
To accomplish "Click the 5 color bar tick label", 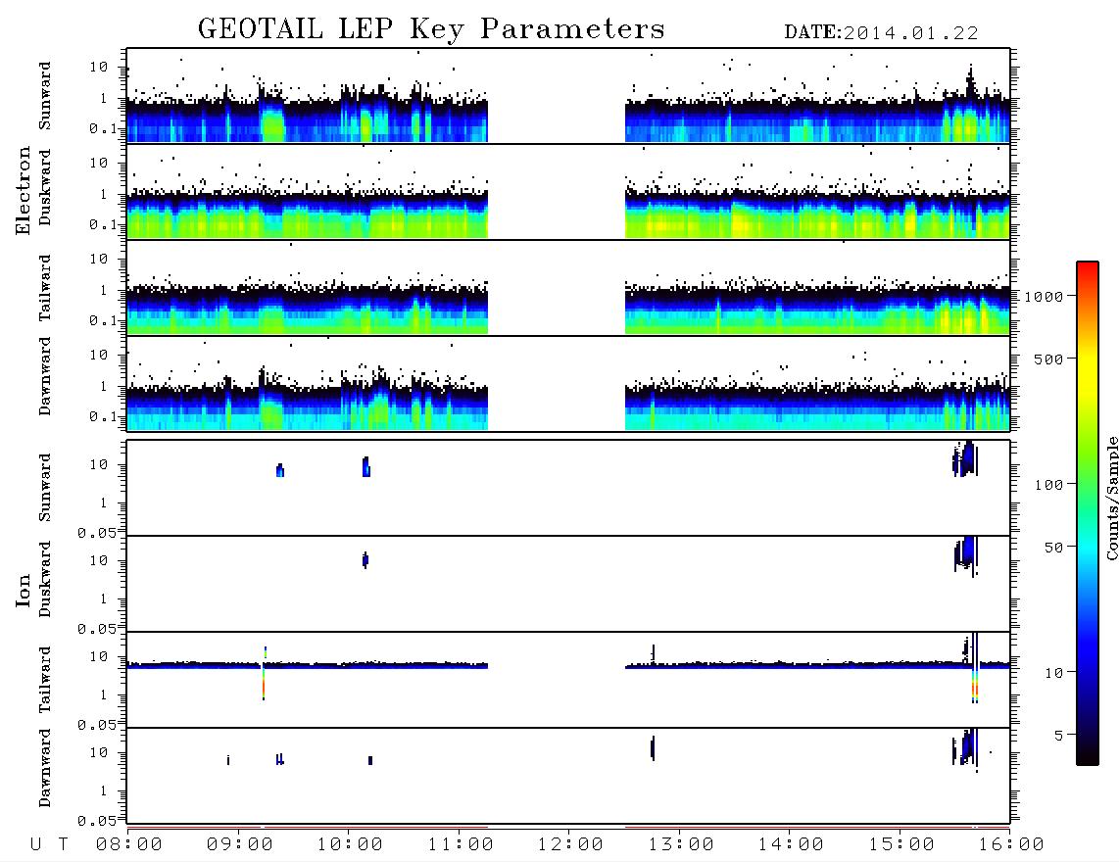I will 1059,737.
